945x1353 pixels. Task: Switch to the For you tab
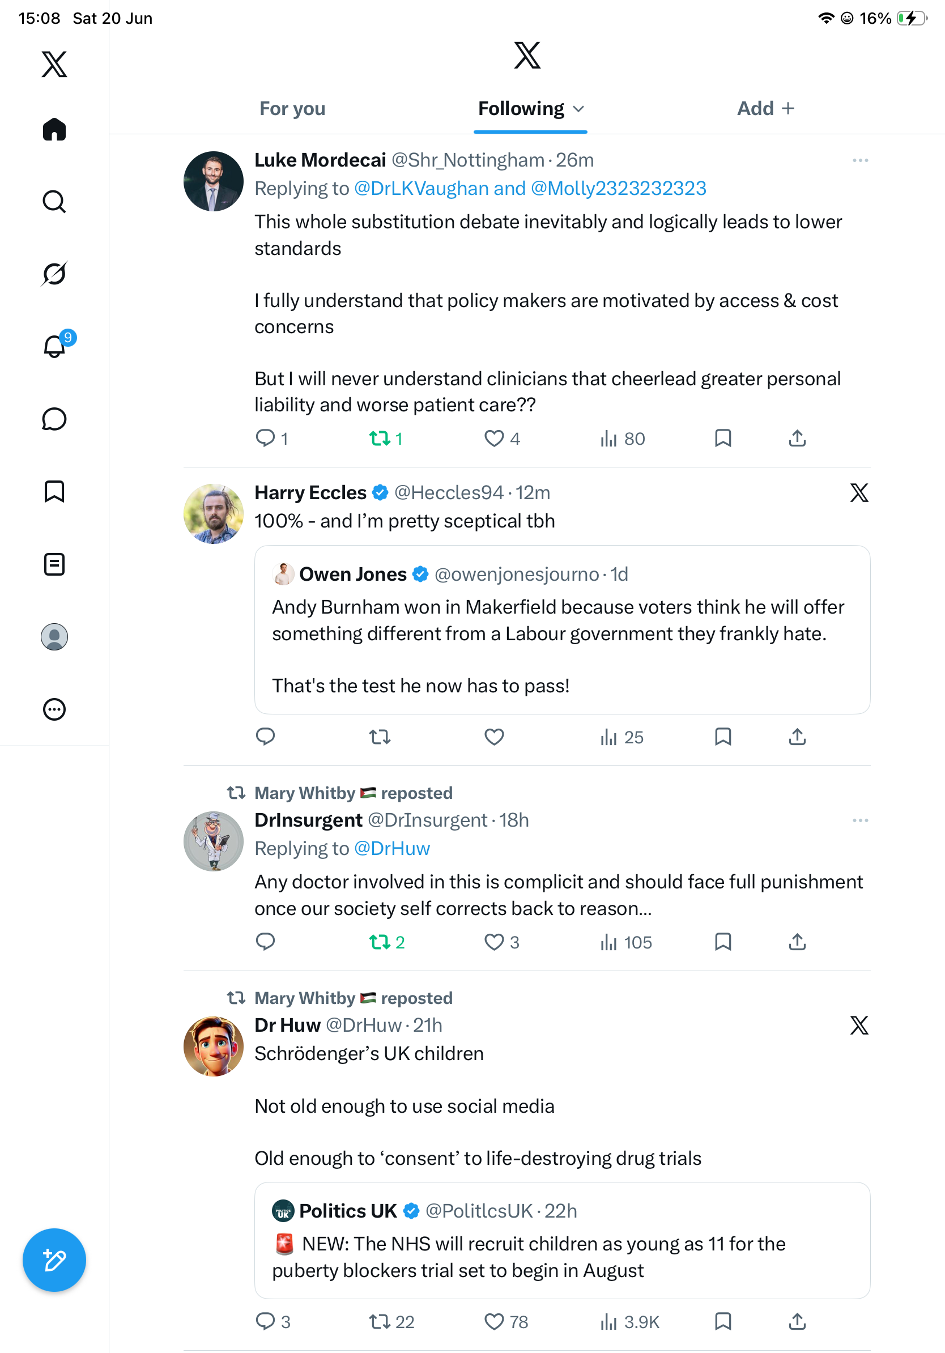pyautogui.click(x=292, y=108)
